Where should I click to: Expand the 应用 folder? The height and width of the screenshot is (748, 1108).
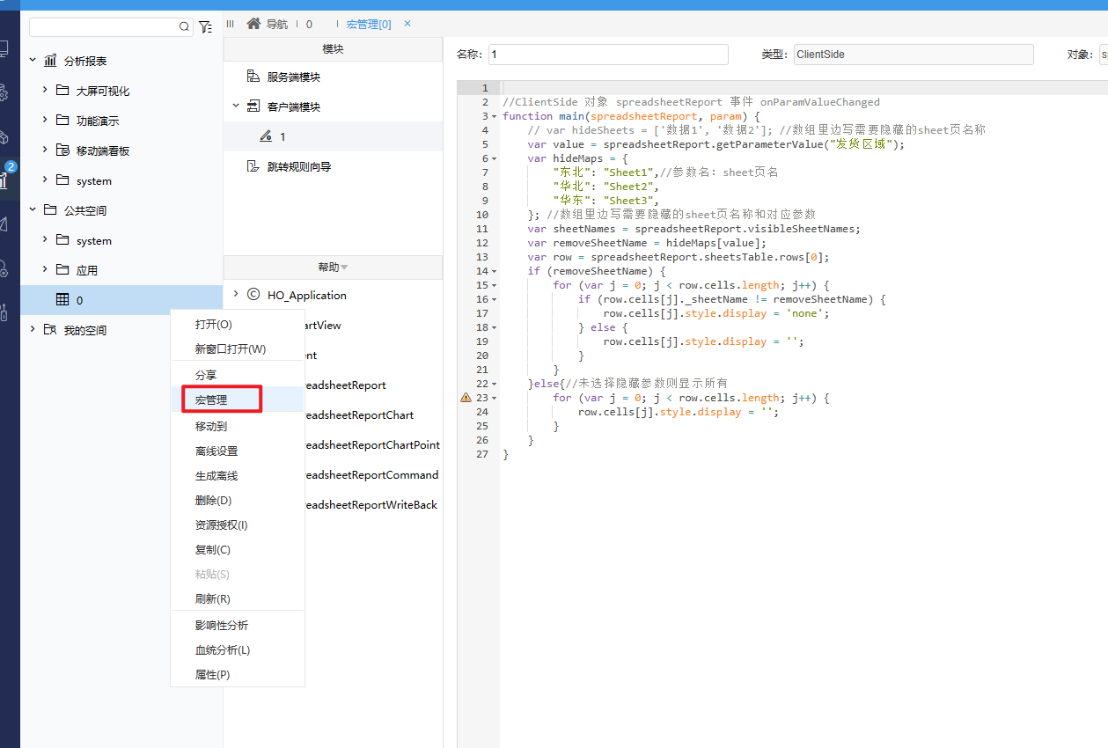point(45,270)
